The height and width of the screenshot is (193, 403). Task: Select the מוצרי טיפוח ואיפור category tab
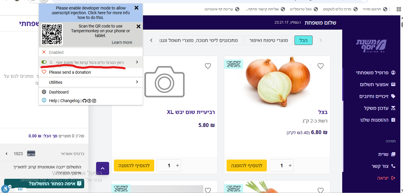pyautogui.click(x=269, y=40)
